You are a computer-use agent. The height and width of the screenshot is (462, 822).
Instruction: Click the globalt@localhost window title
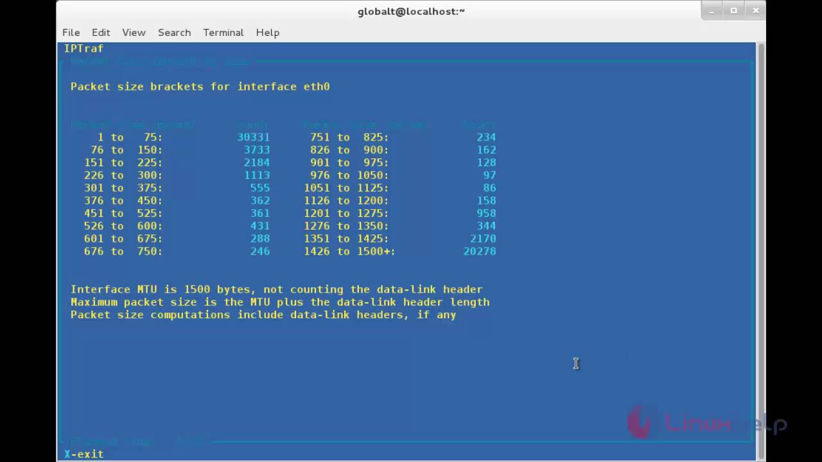[x=411, y=11]
